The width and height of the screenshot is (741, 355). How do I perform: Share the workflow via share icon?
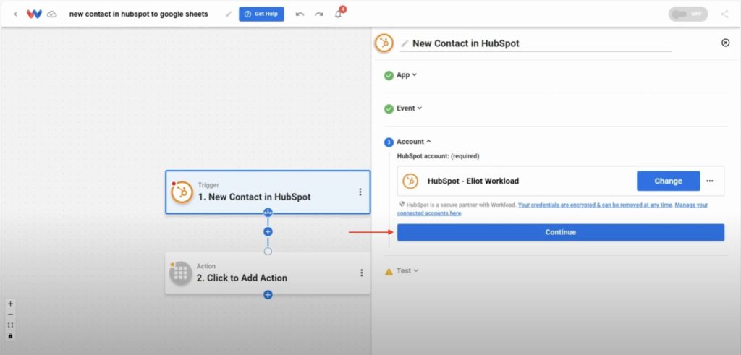coord(724,14)
